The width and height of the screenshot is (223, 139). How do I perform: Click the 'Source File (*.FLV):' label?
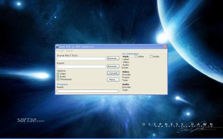[x=67, y=56]
